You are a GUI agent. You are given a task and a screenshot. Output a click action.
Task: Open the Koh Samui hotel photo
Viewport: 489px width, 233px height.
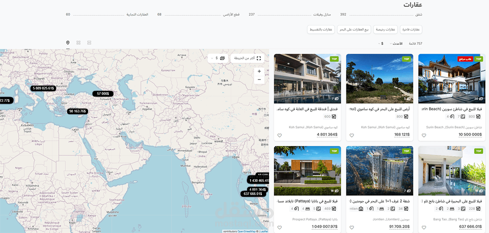point(307,78)
